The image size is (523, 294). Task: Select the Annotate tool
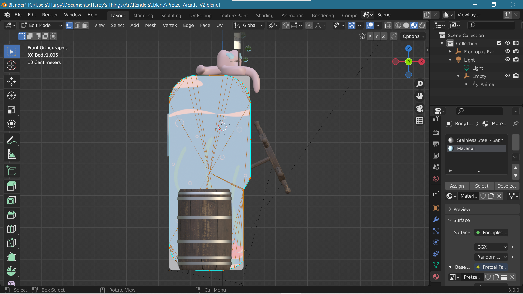click(x=11, y=140)
